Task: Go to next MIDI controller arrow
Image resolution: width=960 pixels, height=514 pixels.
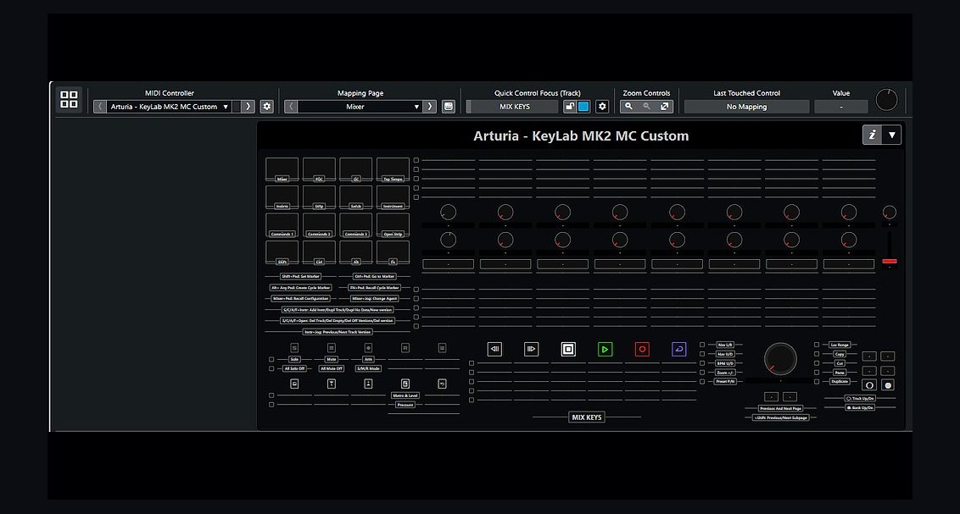Action: click(x=248, y=107)
